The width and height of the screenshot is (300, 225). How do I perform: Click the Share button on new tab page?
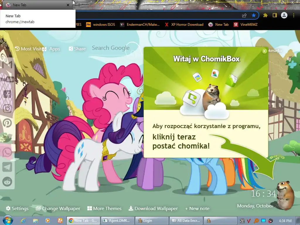pos(77,49)
